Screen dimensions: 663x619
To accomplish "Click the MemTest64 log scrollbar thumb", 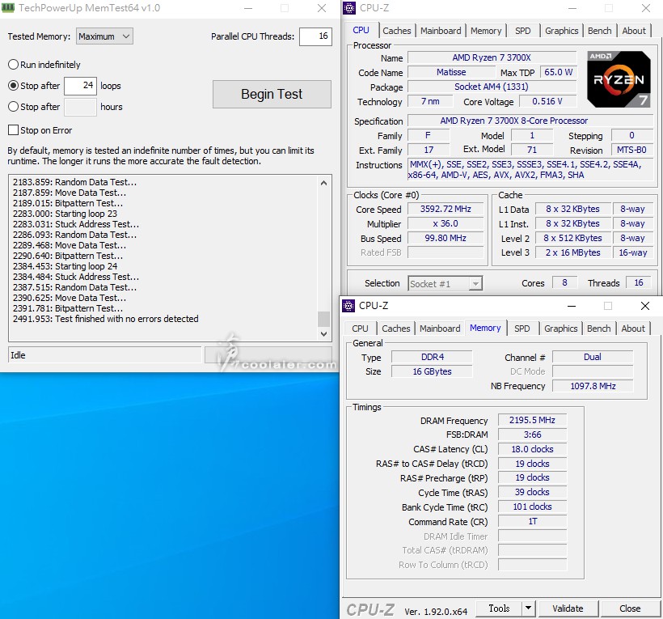I will pos(324,319).
